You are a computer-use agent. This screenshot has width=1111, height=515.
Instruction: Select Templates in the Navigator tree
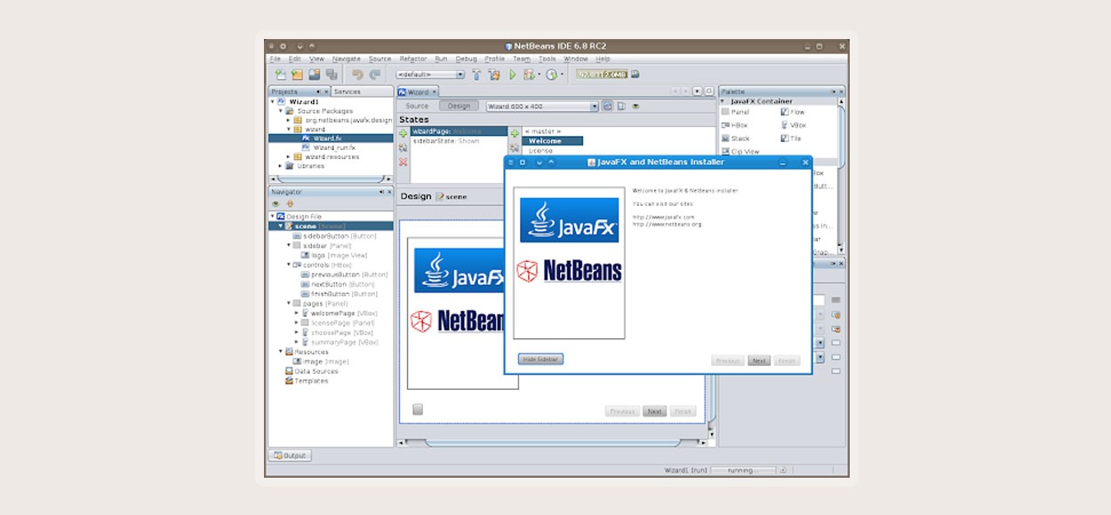tap(307, 381)
